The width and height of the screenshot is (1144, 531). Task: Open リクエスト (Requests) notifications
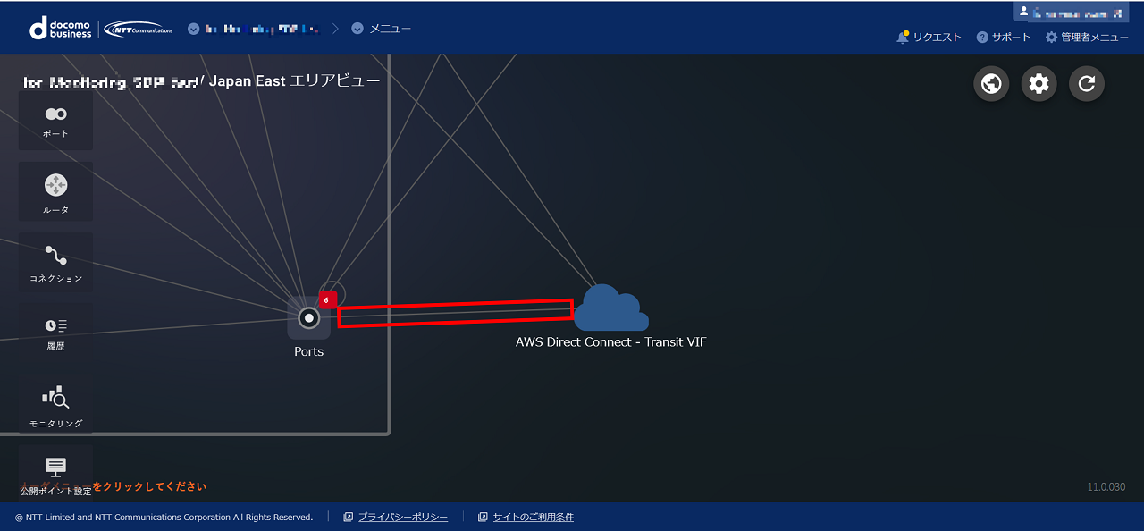[x=929, y=38]
